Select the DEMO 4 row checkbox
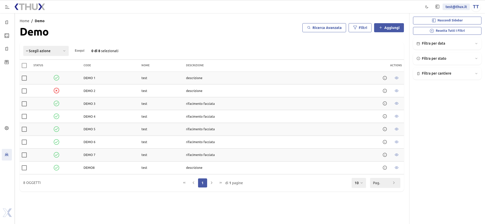This screenshot has width=485, height=224. coord(24,116)
